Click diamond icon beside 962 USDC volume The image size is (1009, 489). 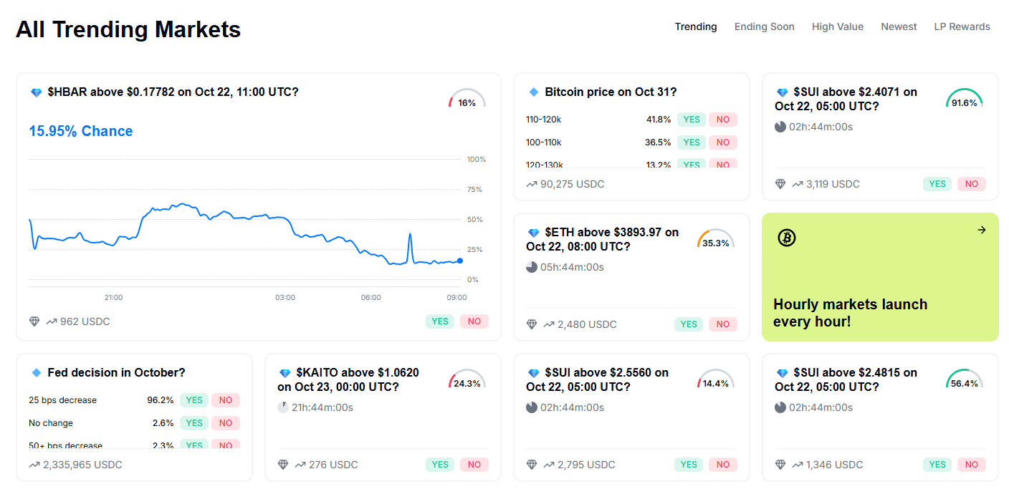click(34, 321)
